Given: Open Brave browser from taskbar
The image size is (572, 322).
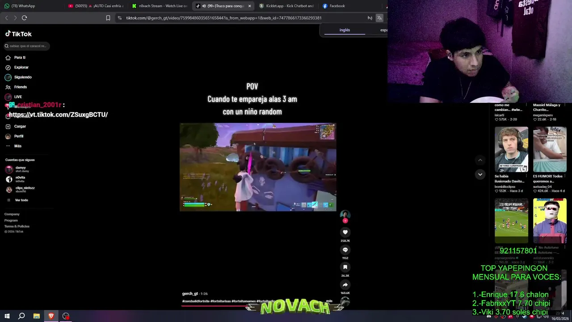Looking at the screenshot, I should coord(51,316).
